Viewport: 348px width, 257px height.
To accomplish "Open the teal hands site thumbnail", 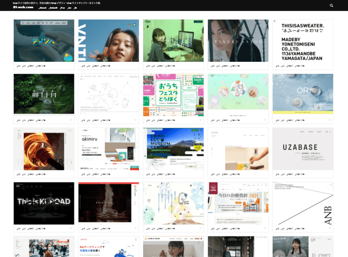I will pyautogui.click(x=44, y=41).
